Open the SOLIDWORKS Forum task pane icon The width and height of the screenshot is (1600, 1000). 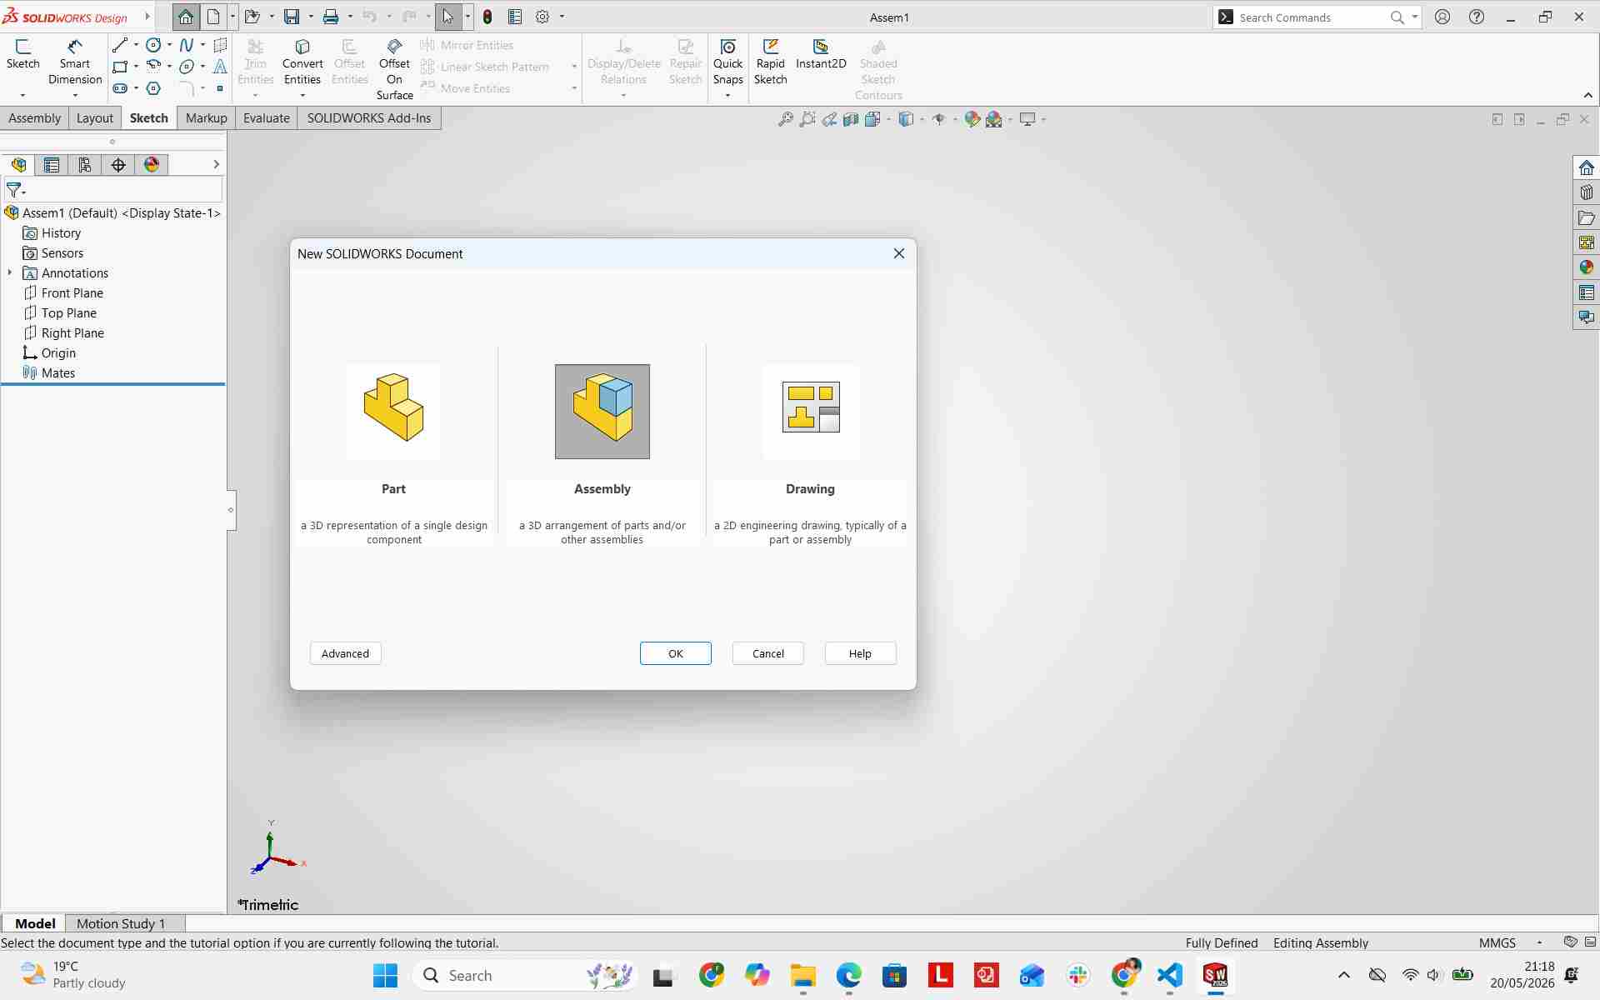point(1586,317)
